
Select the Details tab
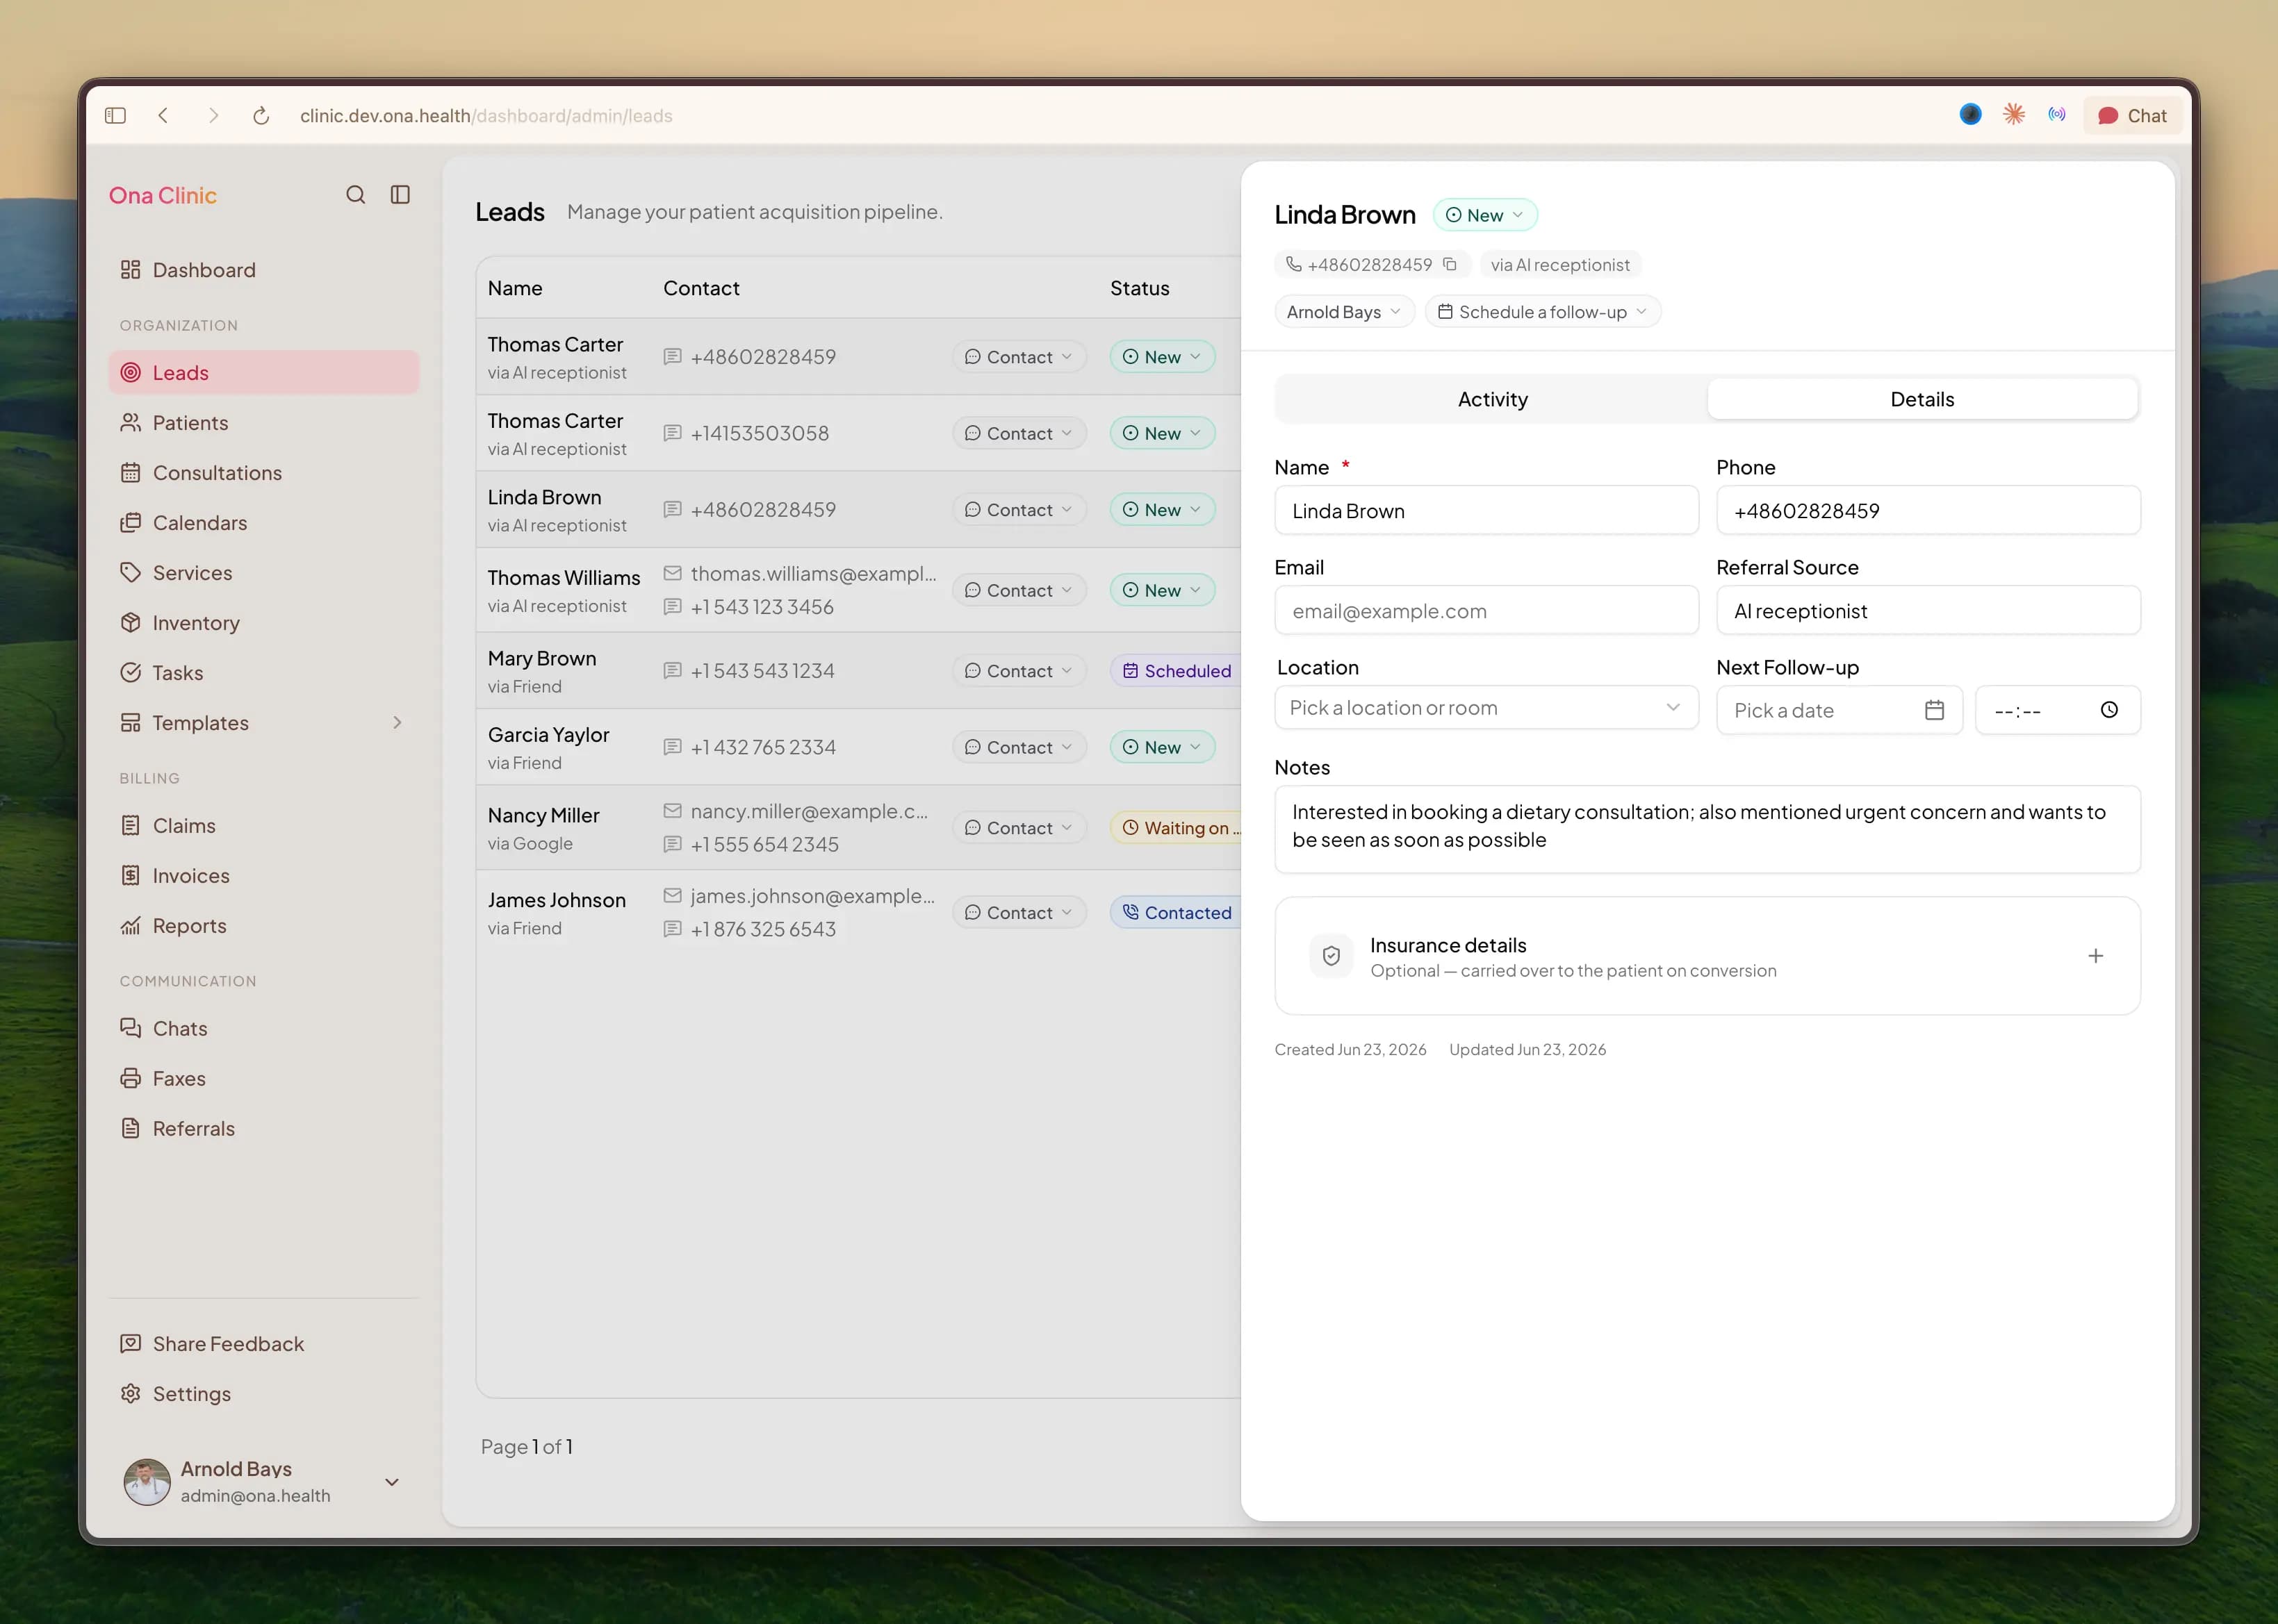pos(1921,400)
